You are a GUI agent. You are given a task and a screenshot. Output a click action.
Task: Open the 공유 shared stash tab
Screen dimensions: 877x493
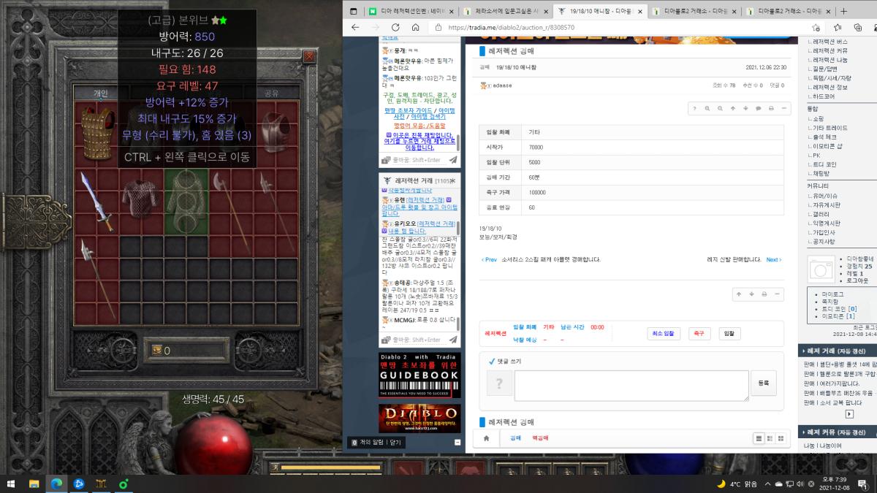pos(271,93)
